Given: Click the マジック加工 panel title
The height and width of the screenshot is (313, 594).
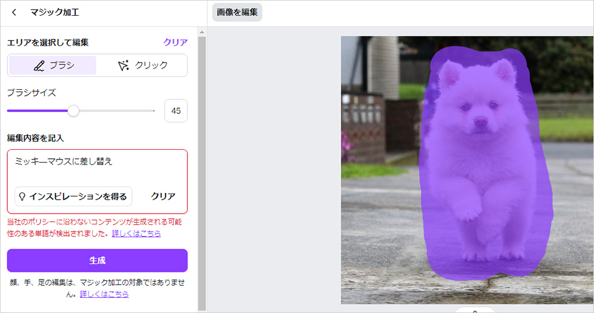Looking at the screenshot, I should pyautogui.click(x=55, y=13).
